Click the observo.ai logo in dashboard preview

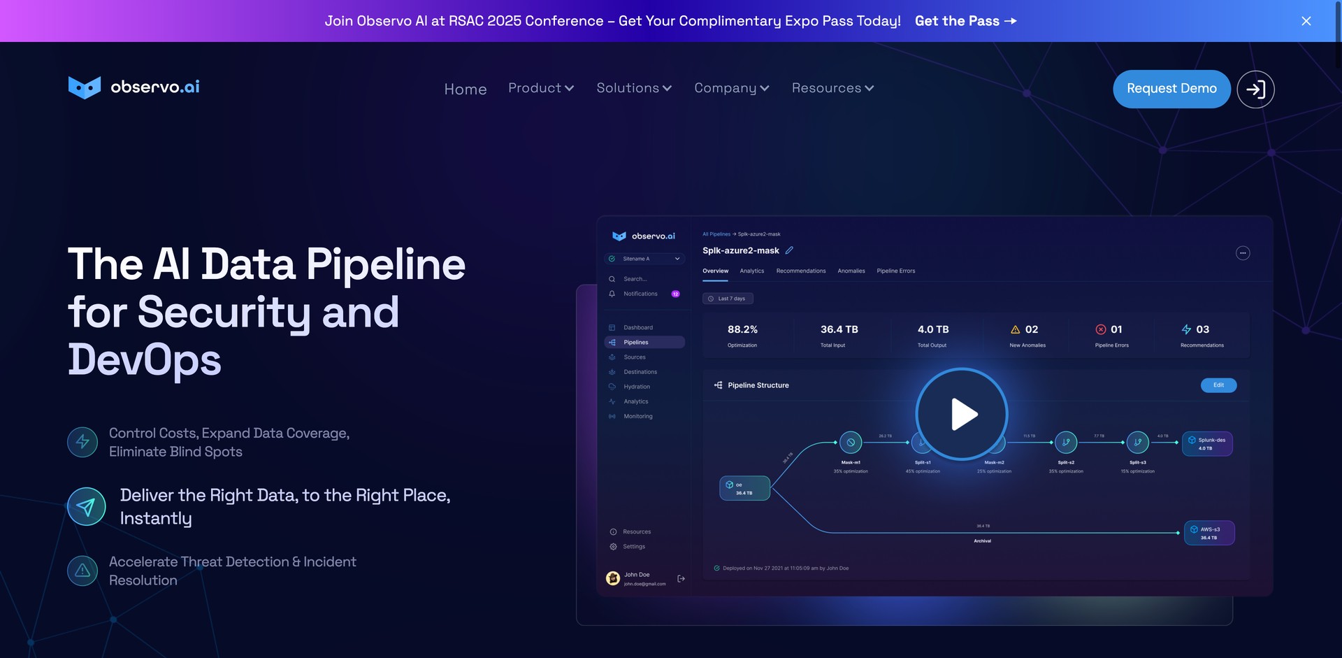click(644, 236)
